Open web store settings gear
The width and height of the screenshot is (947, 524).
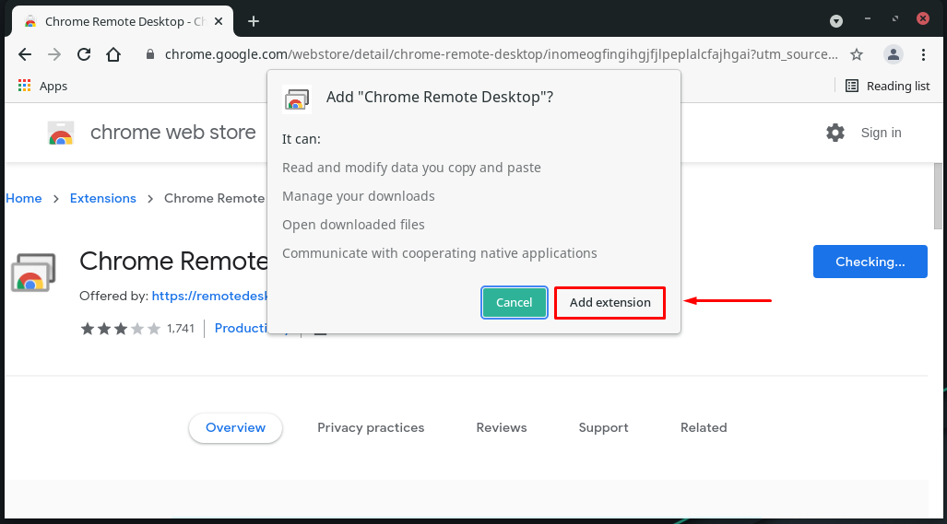[x=835, y=133]
